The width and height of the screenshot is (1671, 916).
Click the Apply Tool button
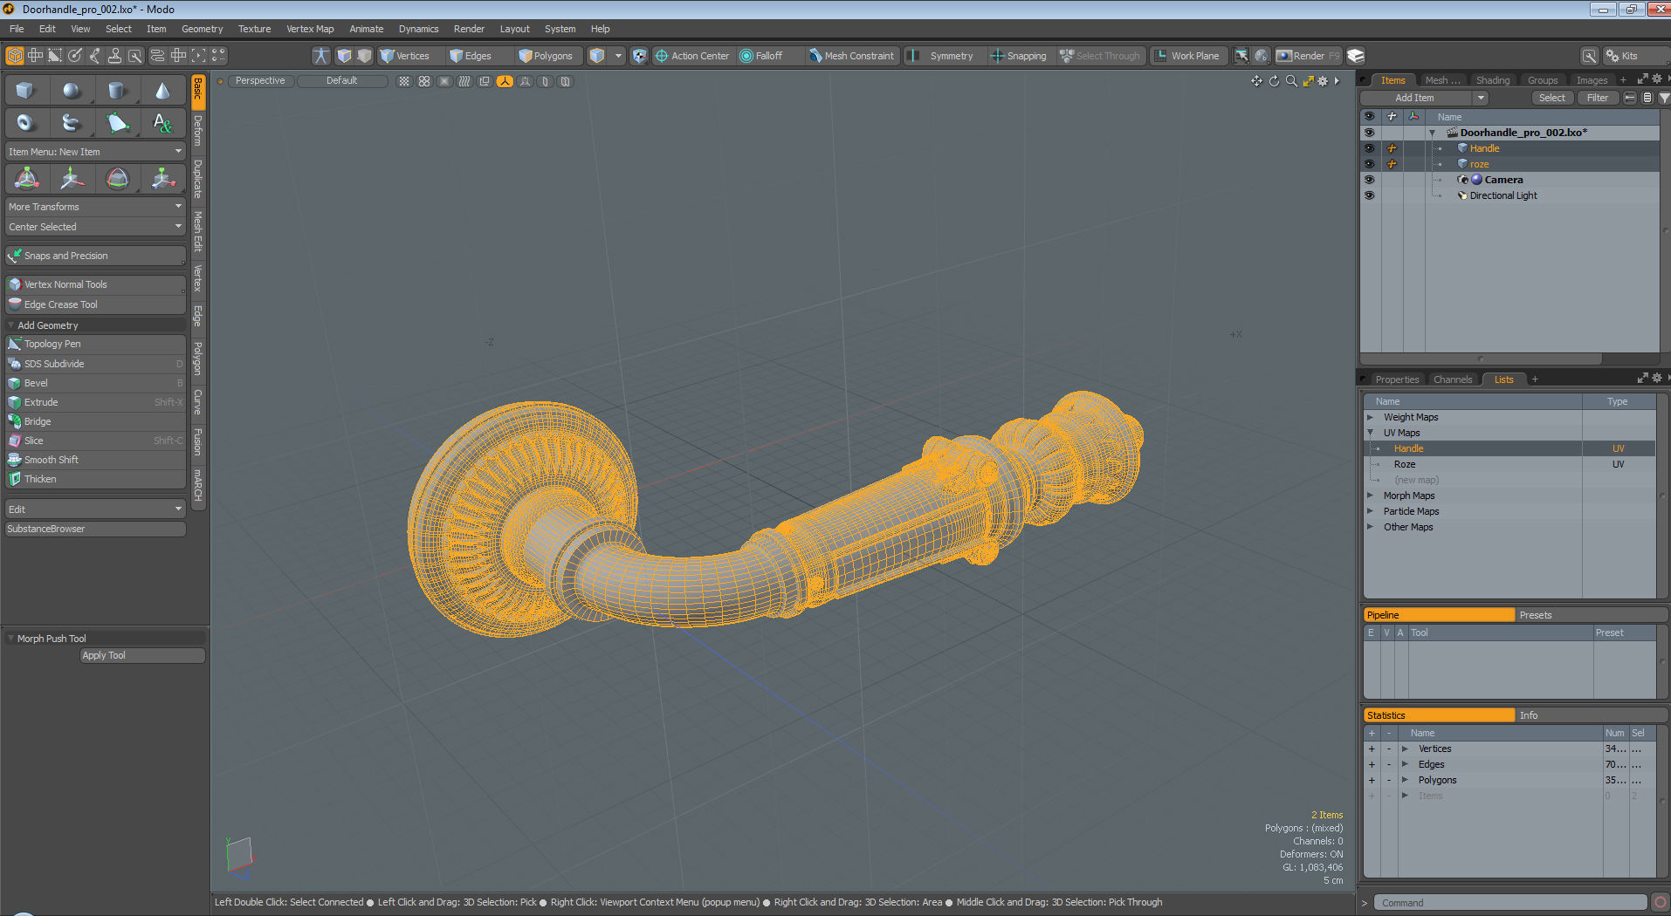click(143, 655)
